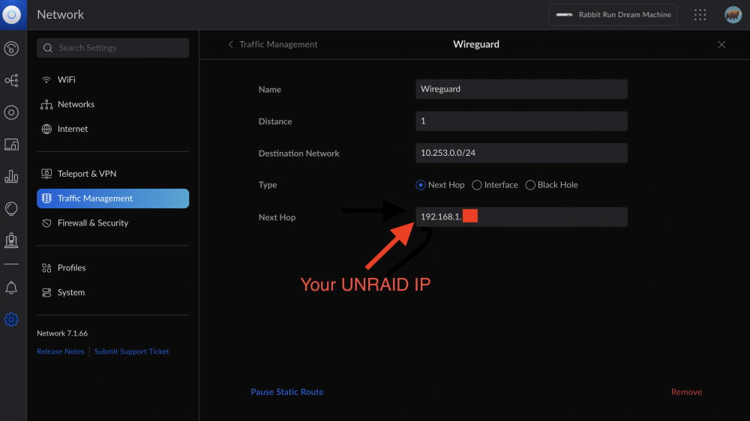
Task: Select the Next Hop type radio
Action: (421, 185)
